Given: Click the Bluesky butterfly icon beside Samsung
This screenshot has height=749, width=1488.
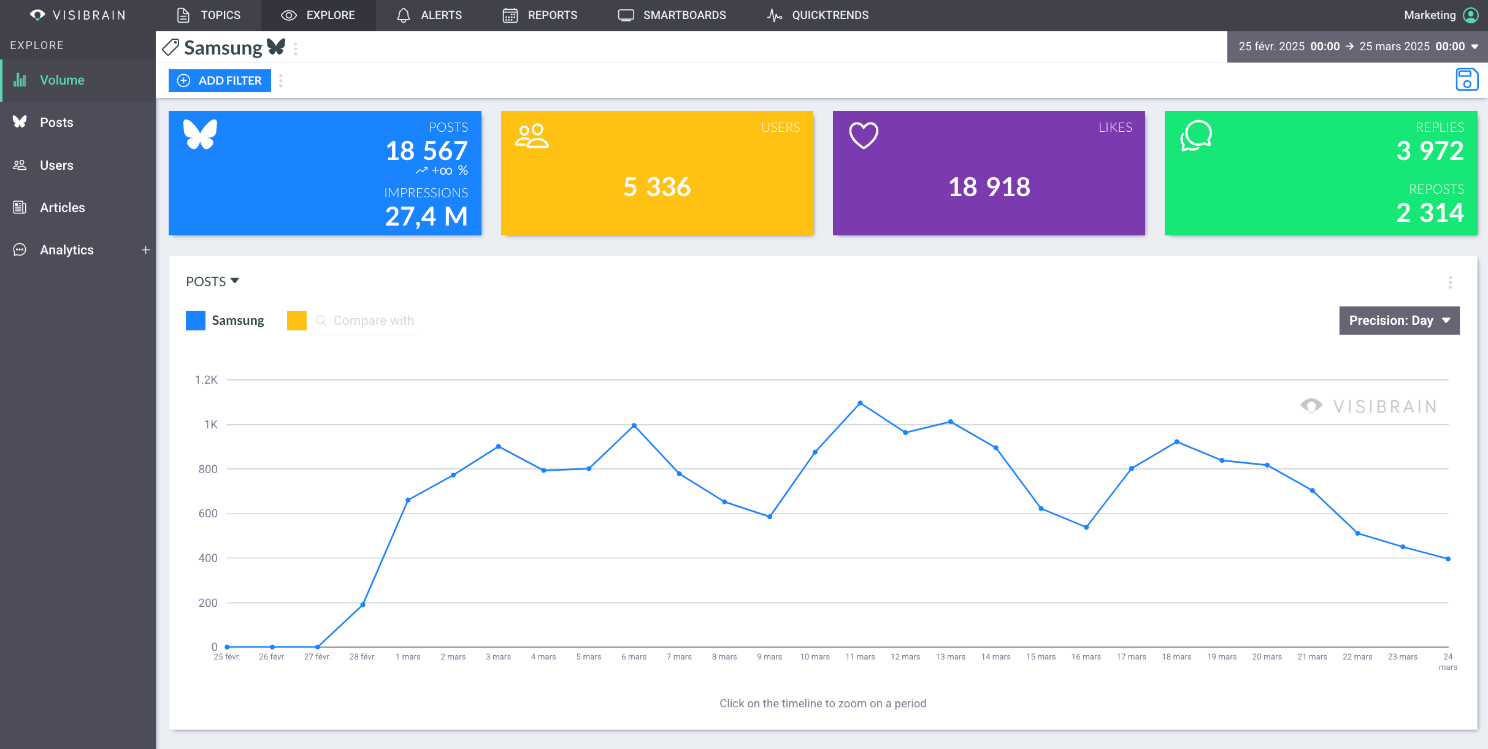Looking at the screenshot, I should point(276,47).
